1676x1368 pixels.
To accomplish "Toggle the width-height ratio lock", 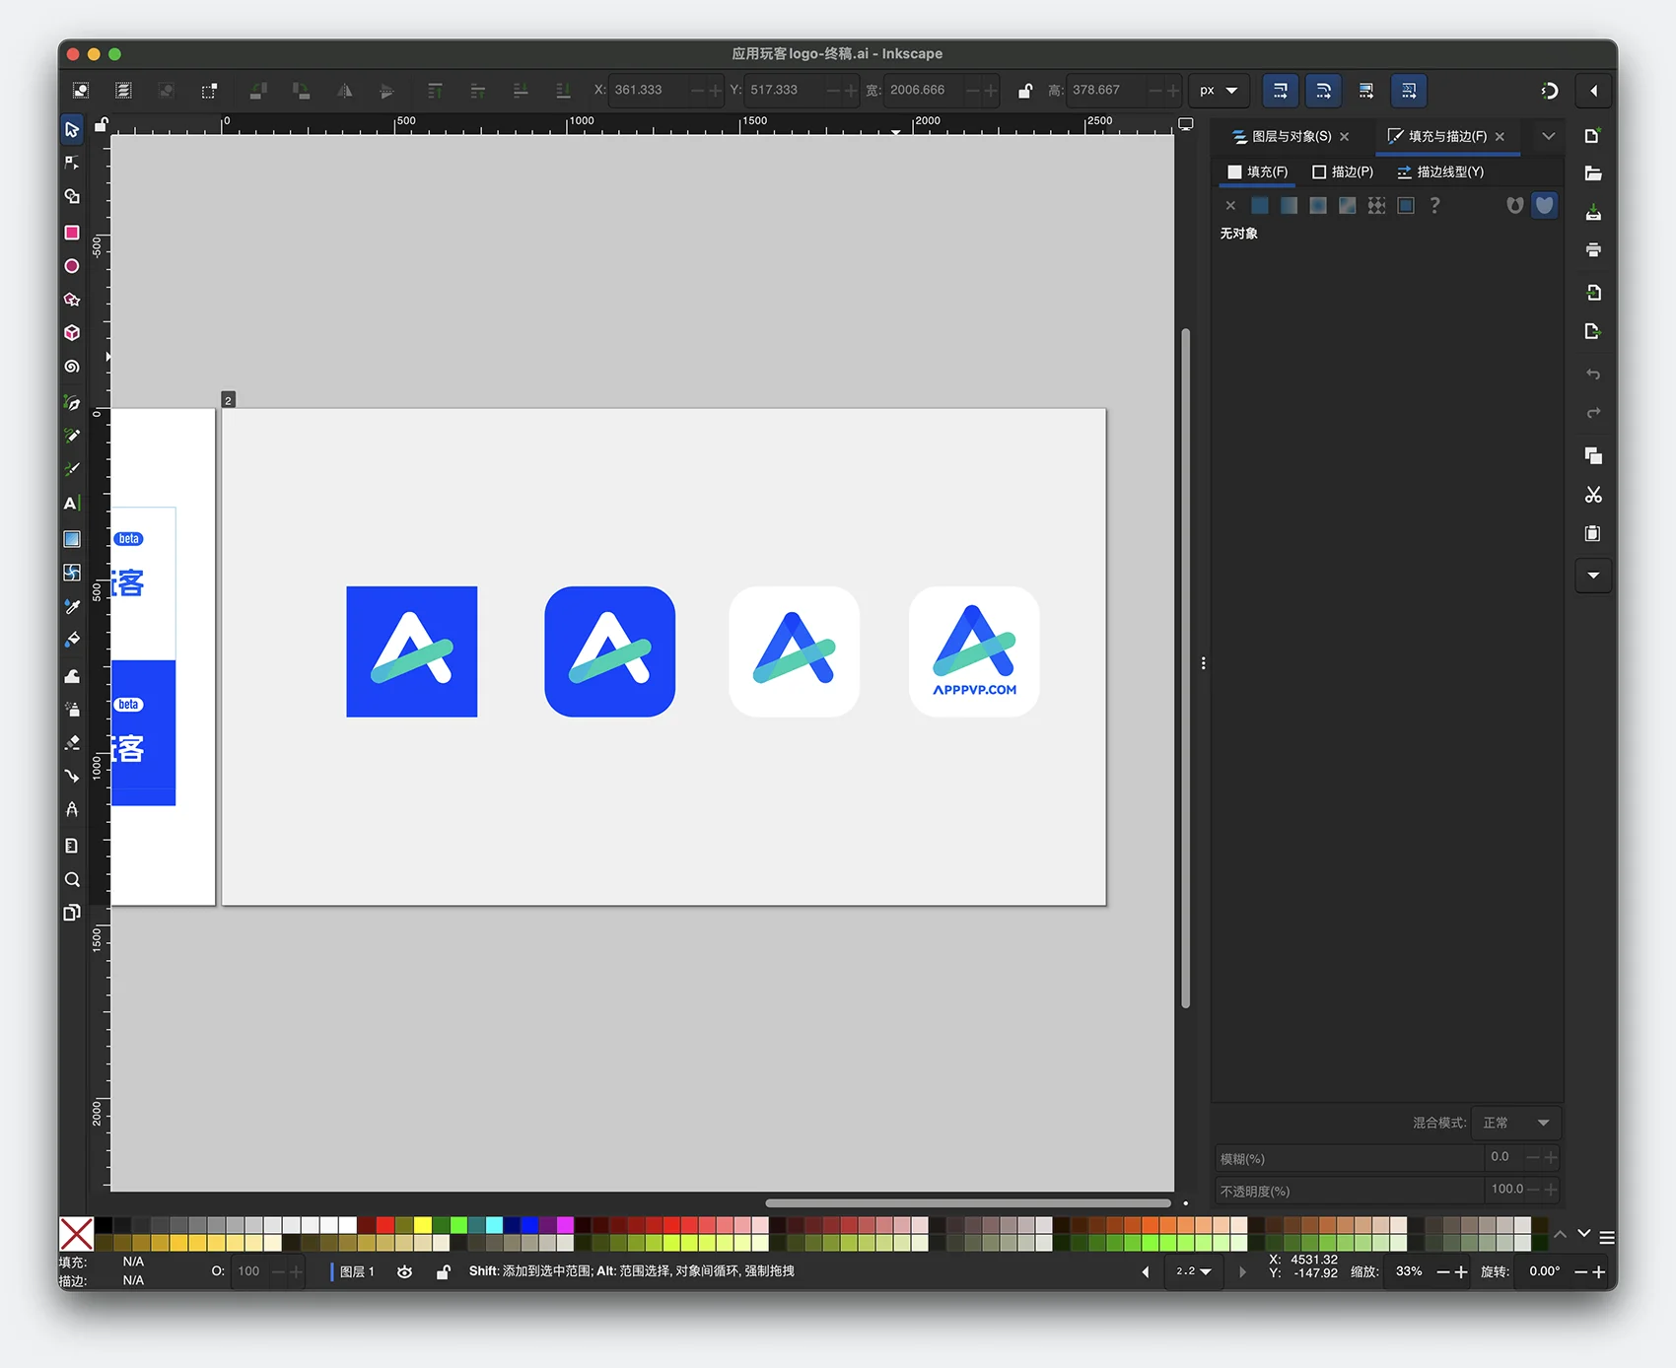I will [1025, 91].
